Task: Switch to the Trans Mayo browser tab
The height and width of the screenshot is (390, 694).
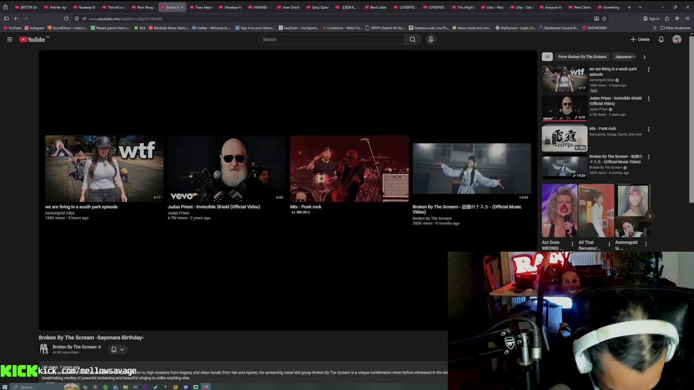Action: pos(201,7)
